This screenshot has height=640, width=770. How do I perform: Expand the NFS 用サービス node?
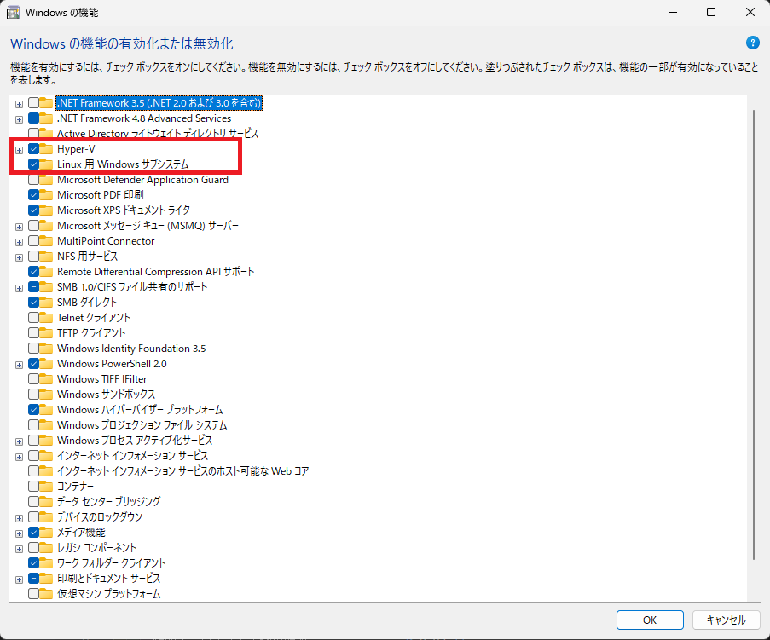click(x=19, y=257)
